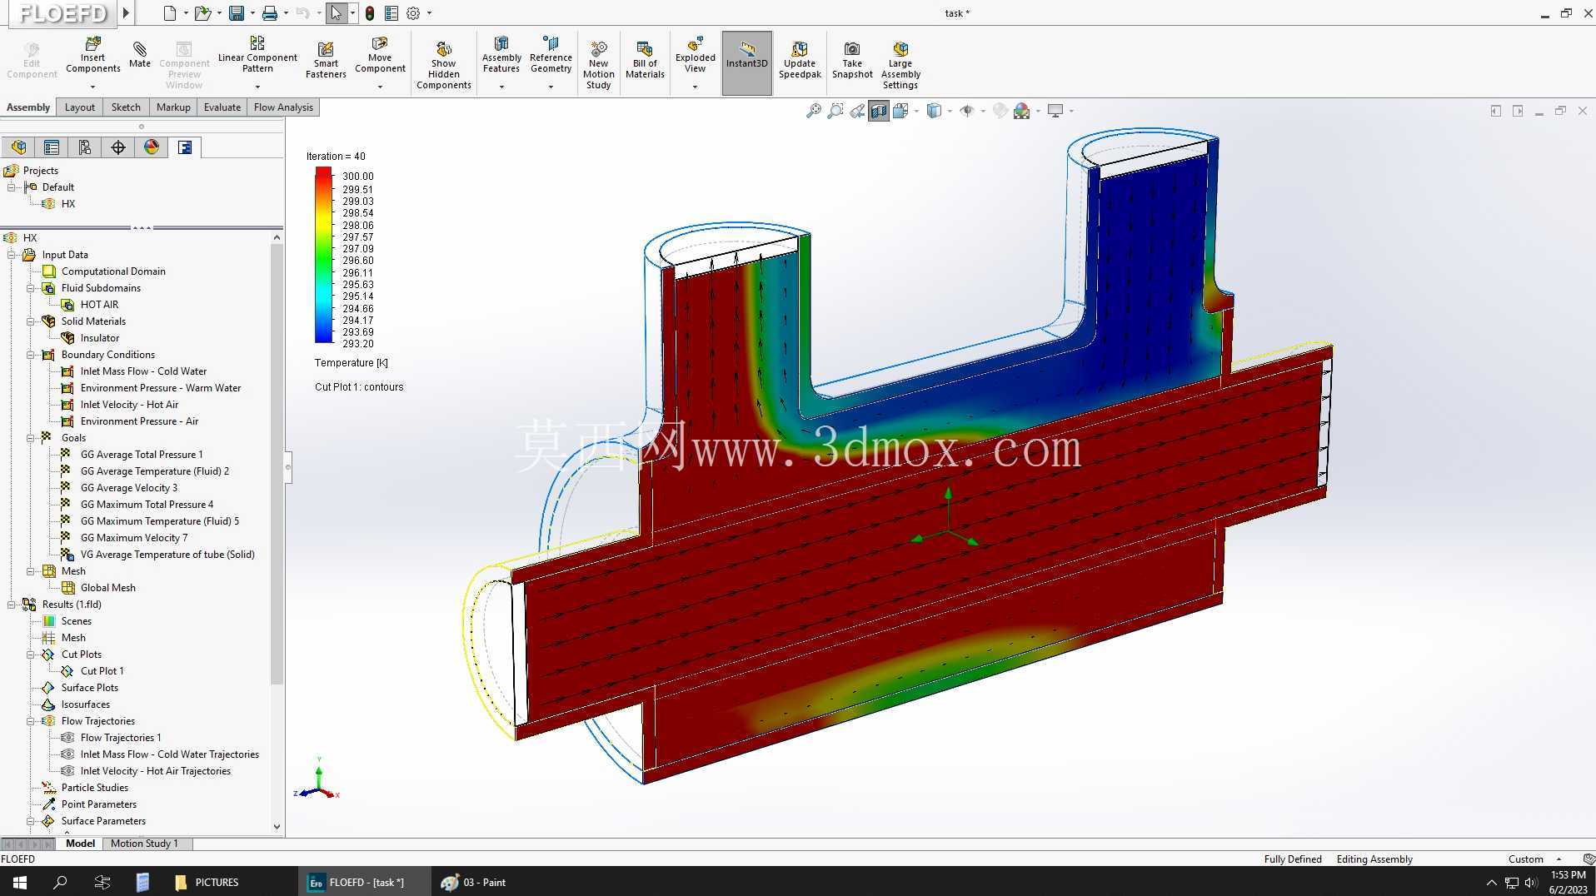The width and height of the screenshot is (1596, 896).
Task: Click the temperature color legend bar
Action: [323, 255]
